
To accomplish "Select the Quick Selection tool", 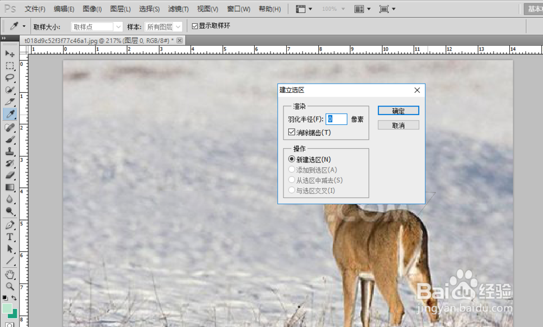I will (x=10, y=90).
